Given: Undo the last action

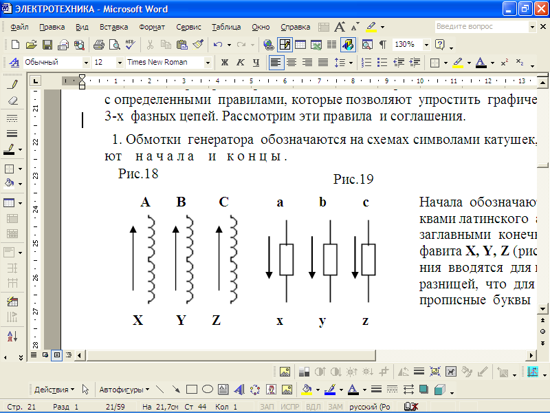Looking at the screenshot, I should (x=218, y=45).
